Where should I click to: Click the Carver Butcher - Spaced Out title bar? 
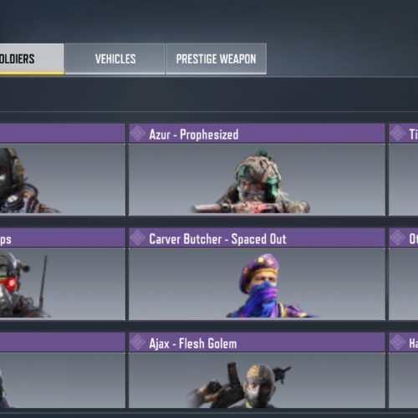click(257, 237)
